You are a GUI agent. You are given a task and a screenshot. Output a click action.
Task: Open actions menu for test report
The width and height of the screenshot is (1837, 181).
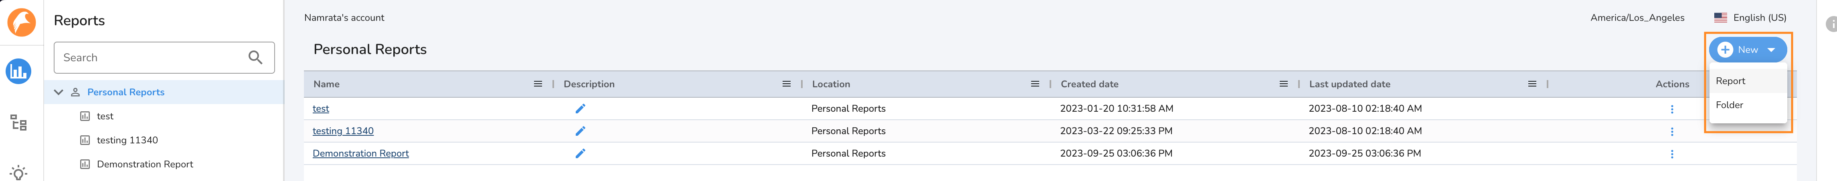[1671, 109]
